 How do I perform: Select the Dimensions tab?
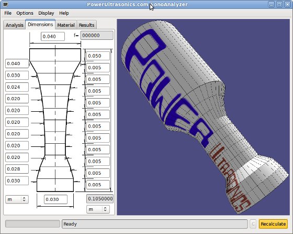(40, 24)
